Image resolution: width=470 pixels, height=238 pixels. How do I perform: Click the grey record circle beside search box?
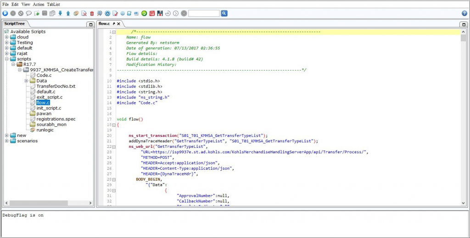click(x=184, y=13)
